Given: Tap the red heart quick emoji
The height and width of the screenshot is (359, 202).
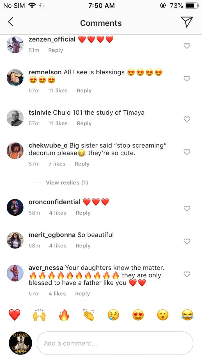Looking at the screenshot, I should click(15, 315).
